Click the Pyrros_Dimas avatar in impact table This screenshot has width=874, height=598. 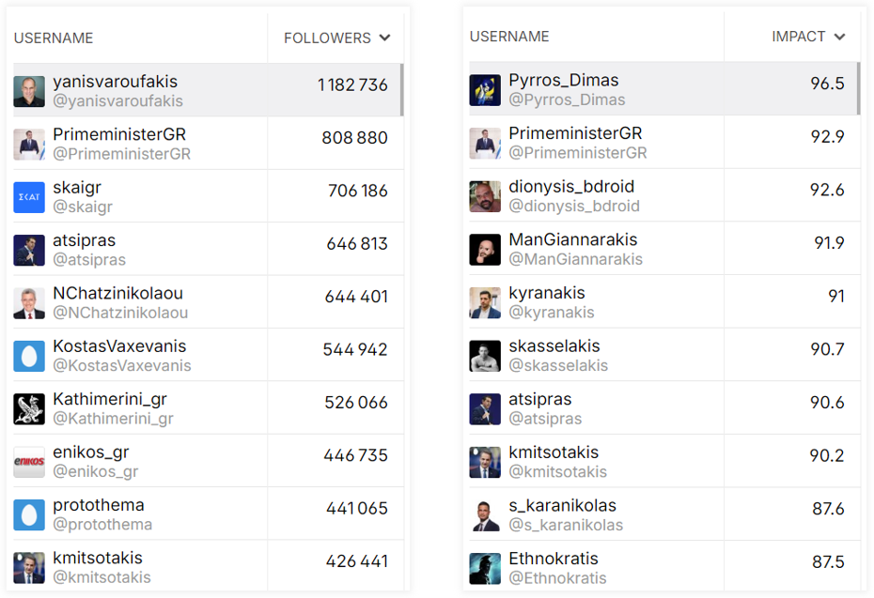[x=485, y=89]
